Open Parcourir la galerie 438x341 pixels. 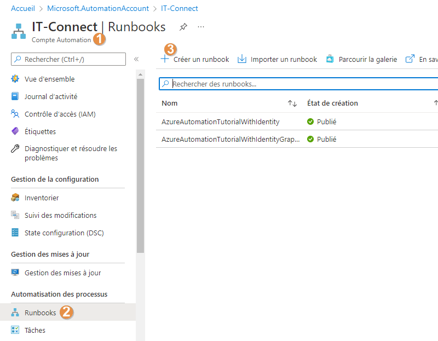[361, 59]
